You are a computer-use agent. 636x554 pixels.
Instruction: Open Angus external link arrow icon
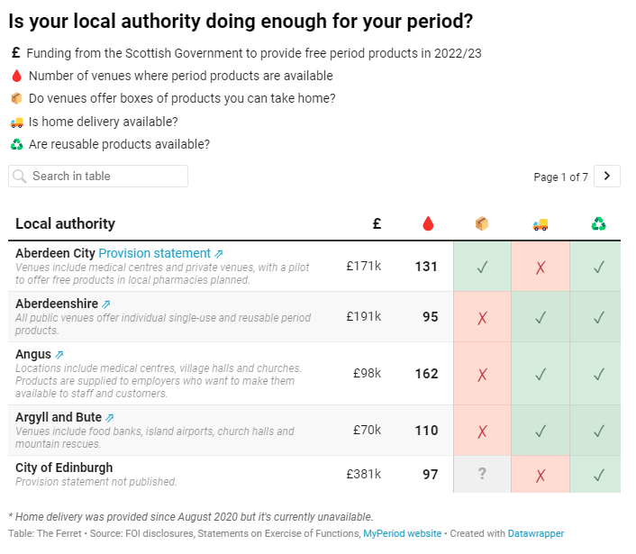click(59, 355)
